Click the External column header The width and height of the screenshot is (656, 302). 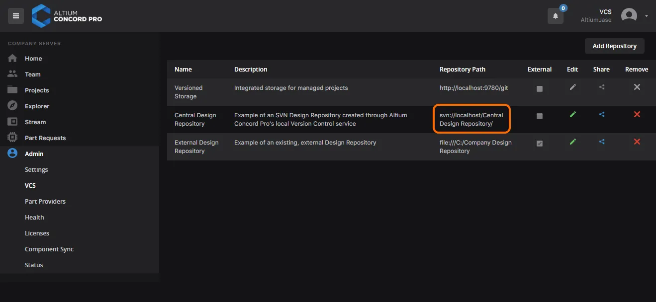pos(540,70)
